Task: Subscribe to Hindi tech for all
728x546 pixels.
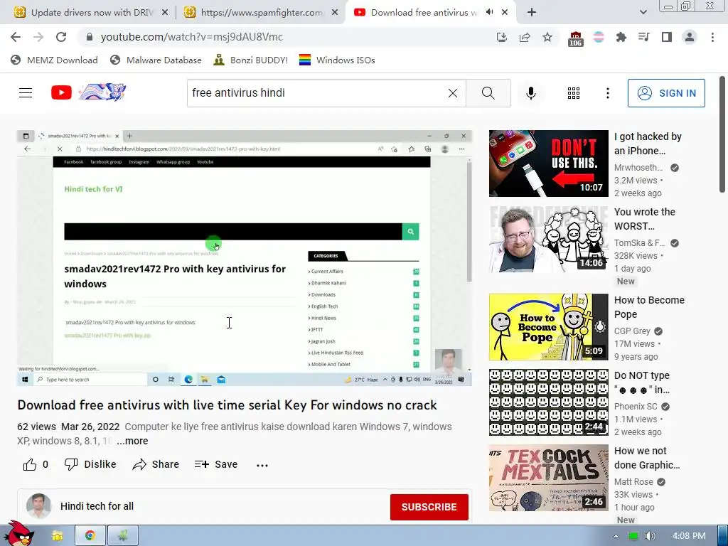Action: click(429, 507)
